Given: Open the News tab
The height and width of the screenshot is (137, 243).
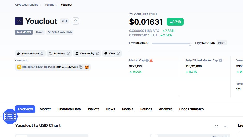Looking at the screenshot, I should pyautogui.click(x=111, y=109).
